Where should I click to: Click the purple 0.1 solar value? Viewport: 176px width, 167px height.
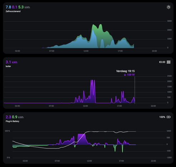(x=15, y=7)
